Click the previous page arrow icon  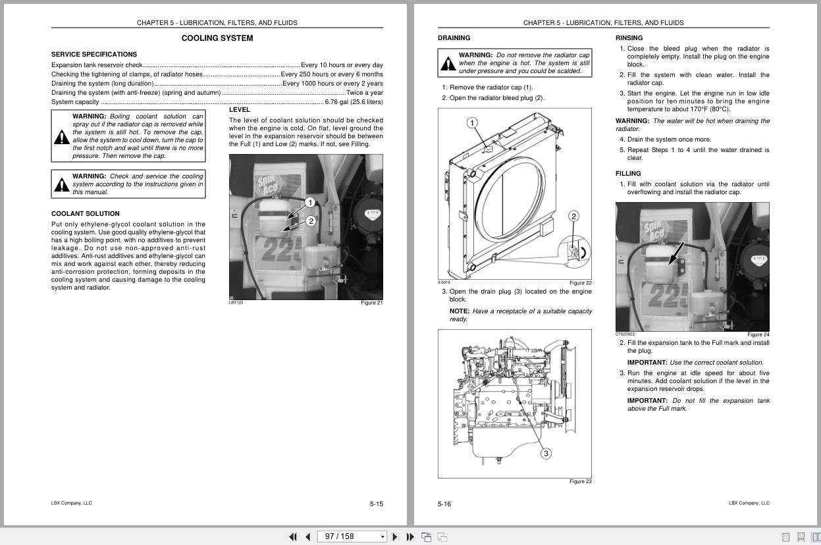(x=307, y=536)
